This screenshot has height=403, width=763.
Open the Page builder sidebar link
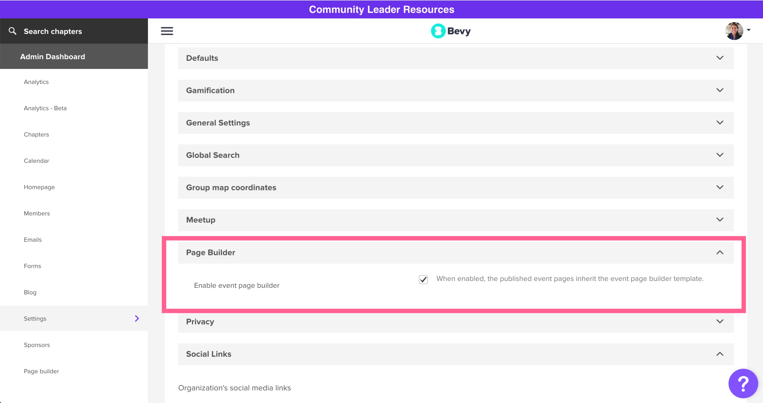coord(41,371)
